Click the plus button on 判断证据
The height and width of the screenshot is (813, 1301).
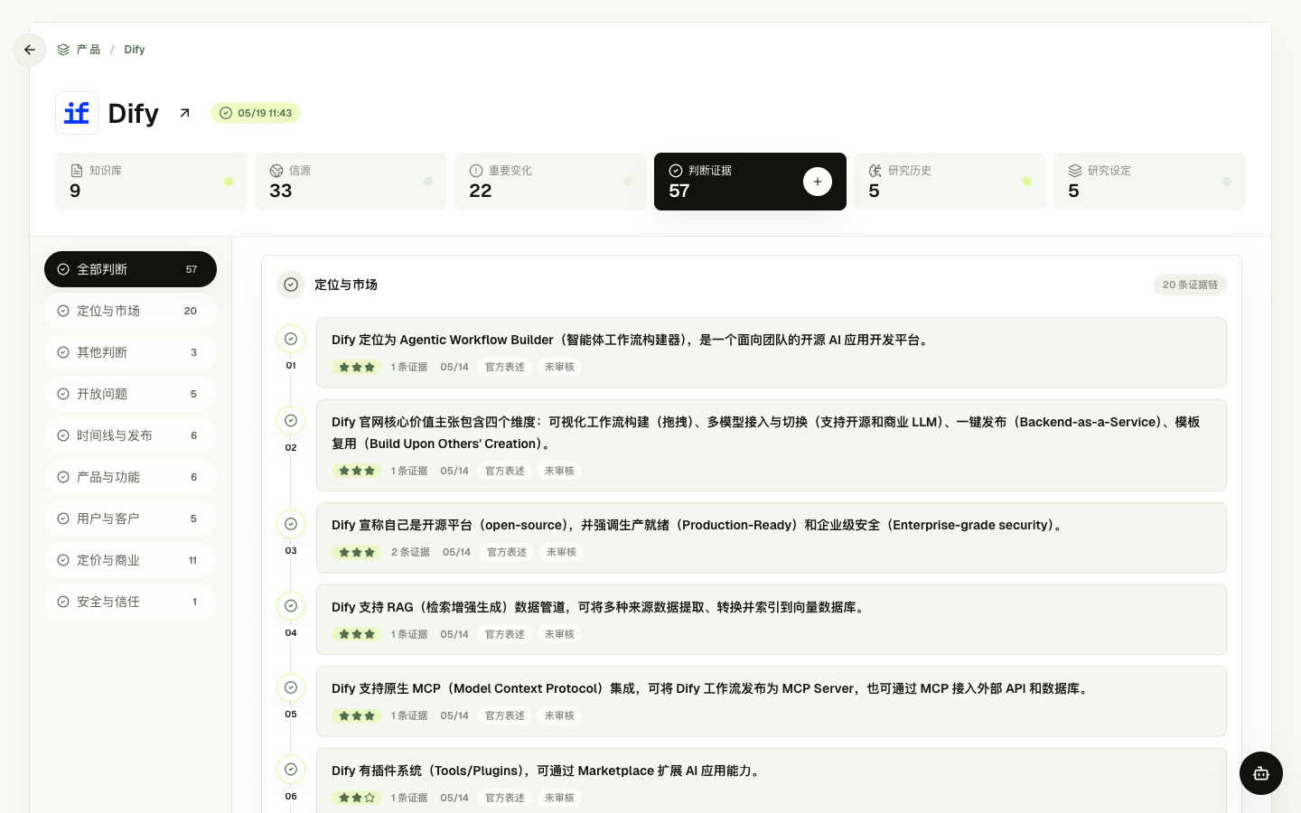(818, 182)
